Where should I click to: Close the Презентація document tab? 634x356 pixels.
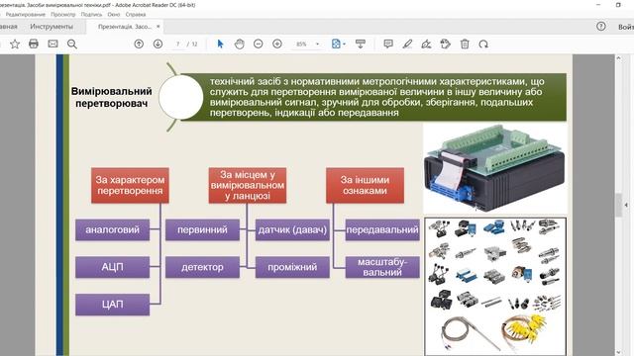158,27
